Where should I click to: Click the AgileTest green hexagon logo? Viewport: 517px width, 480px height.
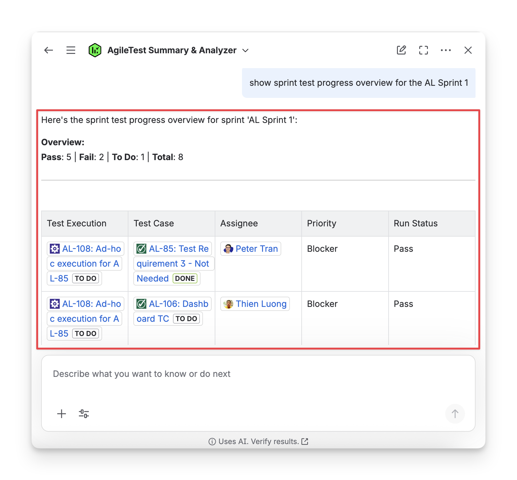click(x=95, y=50)
